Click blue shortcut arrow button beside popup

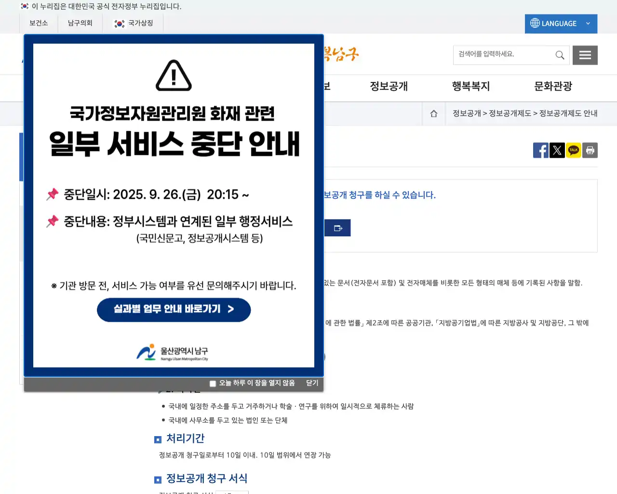click(x=337, y=228)
